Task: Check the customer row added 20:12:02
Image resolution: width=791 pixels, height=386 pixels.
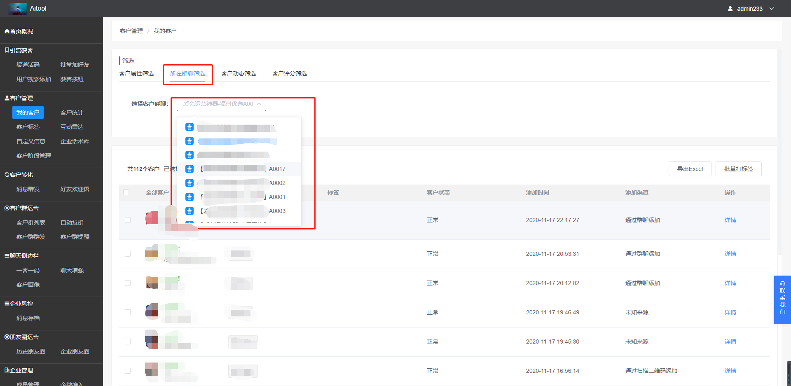Action: click(x=128, y=283)
